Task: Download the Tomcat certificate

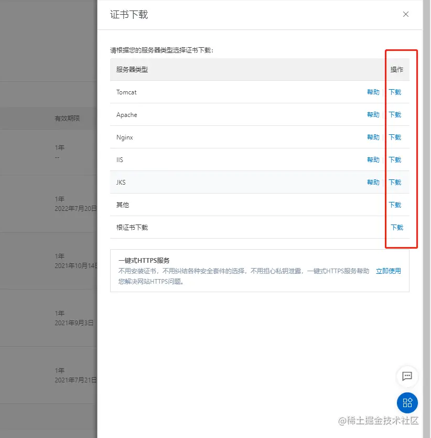Action: click(x=395, y=92)
